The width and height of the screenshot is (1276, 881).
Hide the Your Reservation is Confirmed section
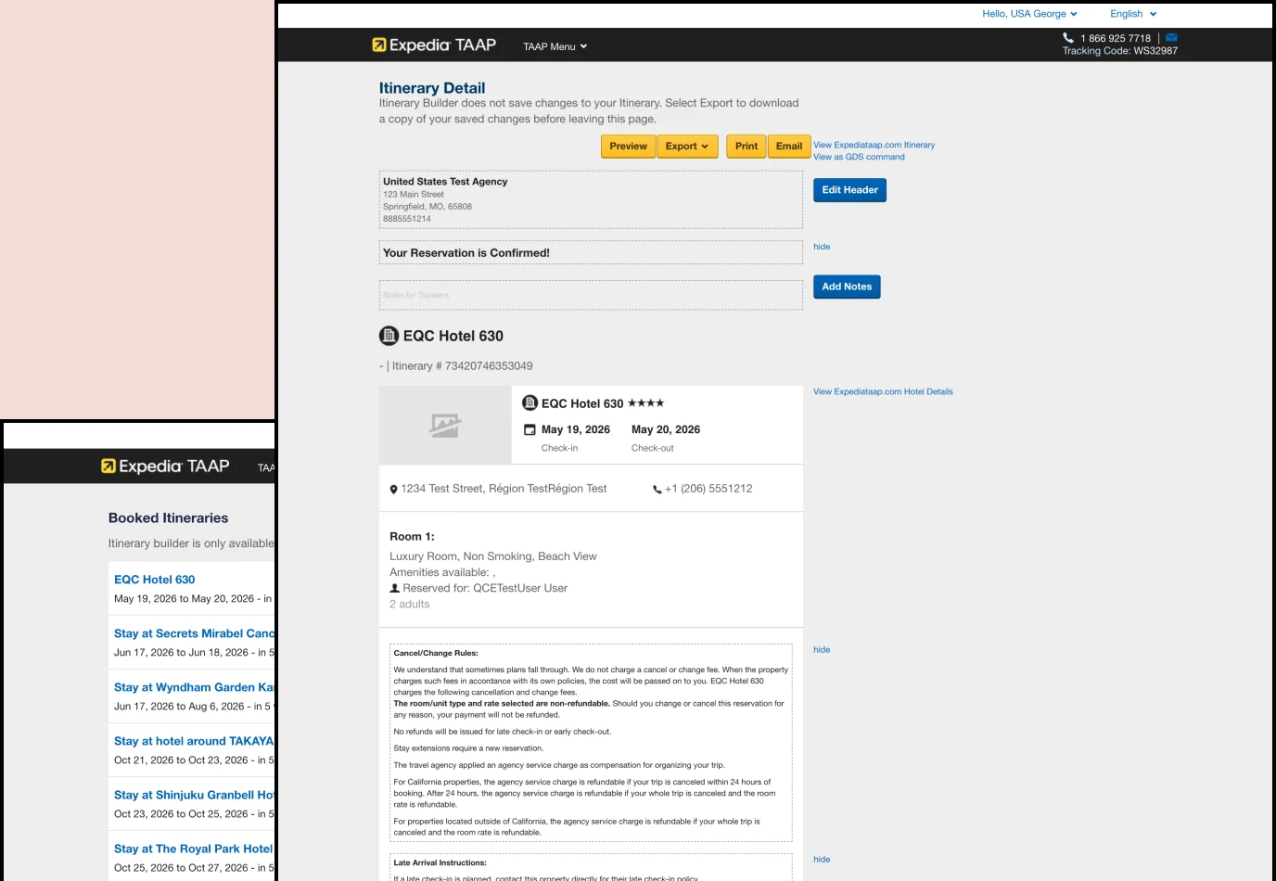(x=822, y=247)
